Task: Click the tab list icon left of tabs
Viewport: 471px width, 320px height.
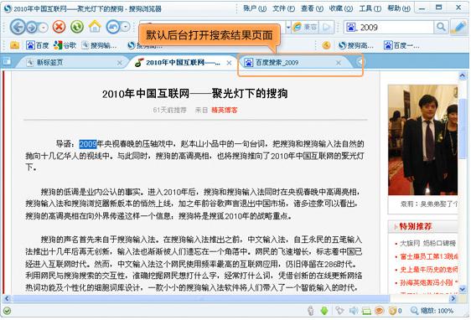Action: pos(7,62)
